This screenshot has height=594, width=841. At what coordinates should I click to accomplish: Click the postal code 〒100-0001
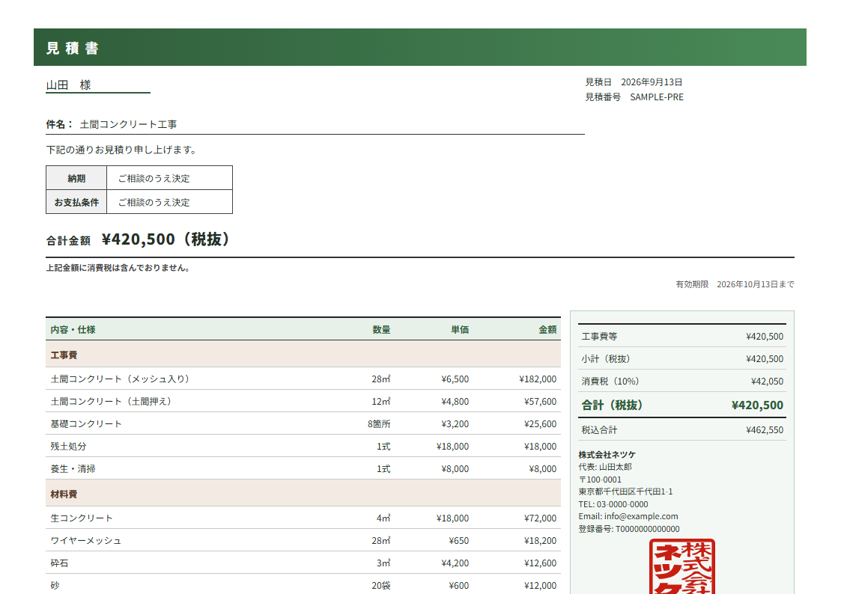600,480
